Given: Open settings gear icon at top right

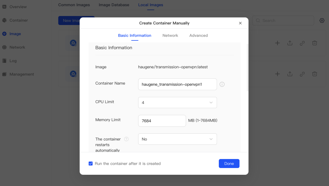Looking at the screenshot, I should 322,21.
